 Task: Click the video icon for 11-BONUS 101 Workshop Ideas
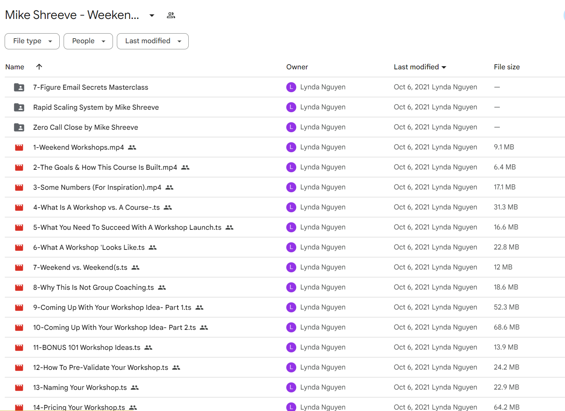tap(19, 347)
